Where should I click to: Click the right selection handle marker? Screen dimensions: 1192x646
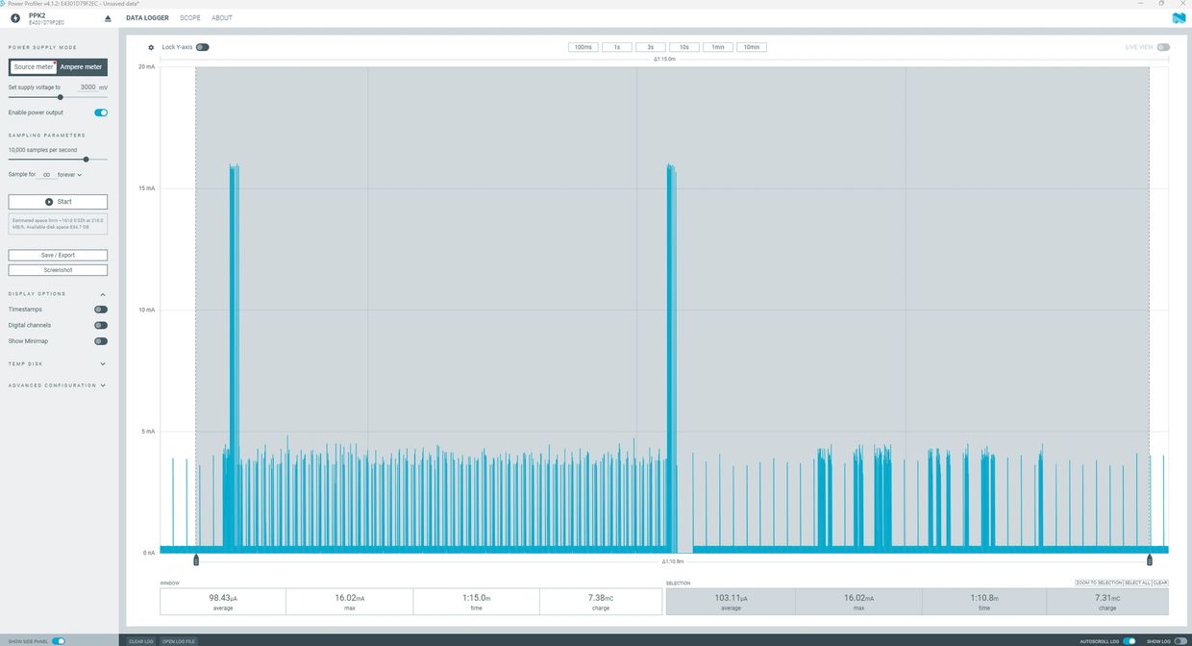tap(1149, 559)
